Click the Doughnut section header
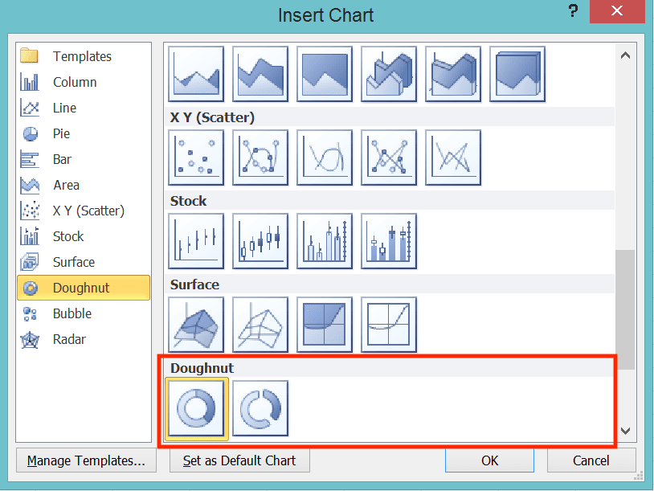Screen dimensions: 654x491 tap(391, 368)
